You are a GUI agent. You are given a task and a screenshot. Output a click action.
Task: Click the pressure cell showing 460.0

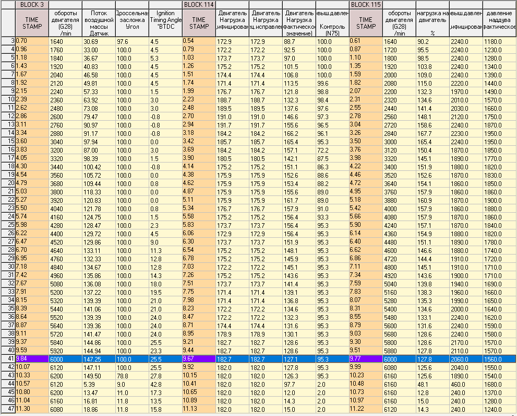[466, 384]
